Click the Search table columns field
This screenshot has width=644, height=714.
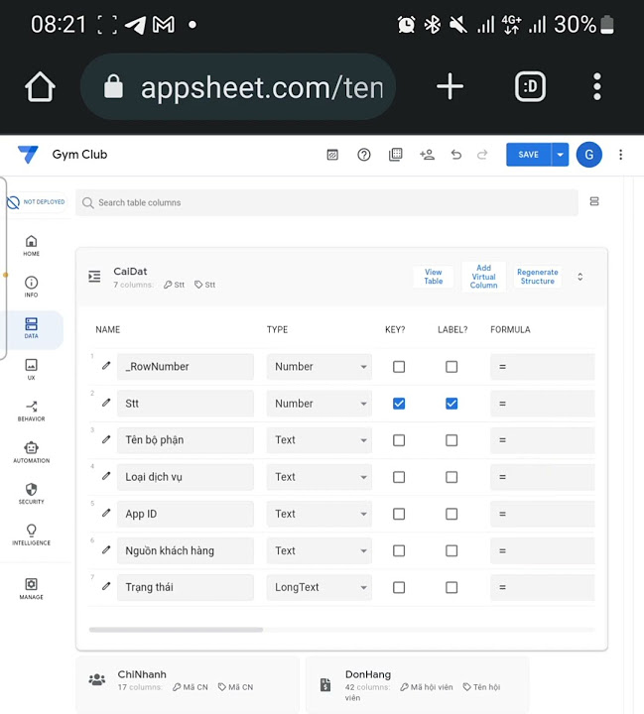click(327, 203)
